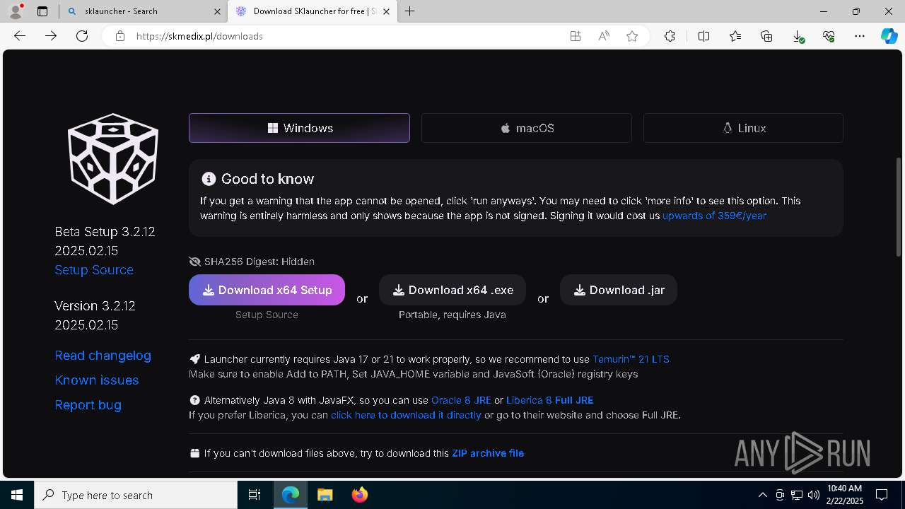905x509 pixels.
Task: Open the taskbar clock and date
Action: click(845, 495)
